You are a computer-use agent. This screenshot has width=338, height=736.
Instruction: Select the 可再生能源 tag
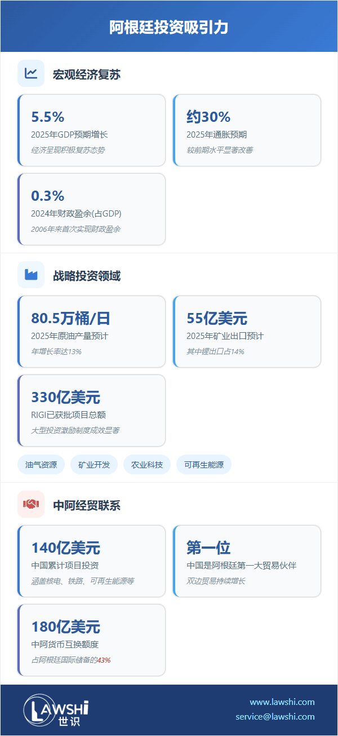pos(204,465)
